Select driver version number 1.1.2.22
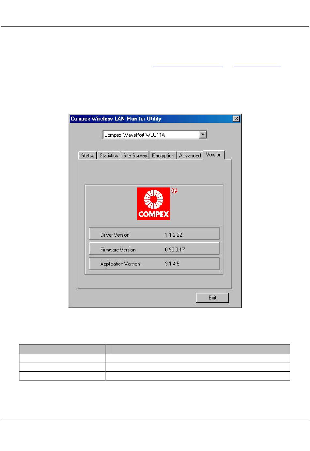 [x=173, y=235]
